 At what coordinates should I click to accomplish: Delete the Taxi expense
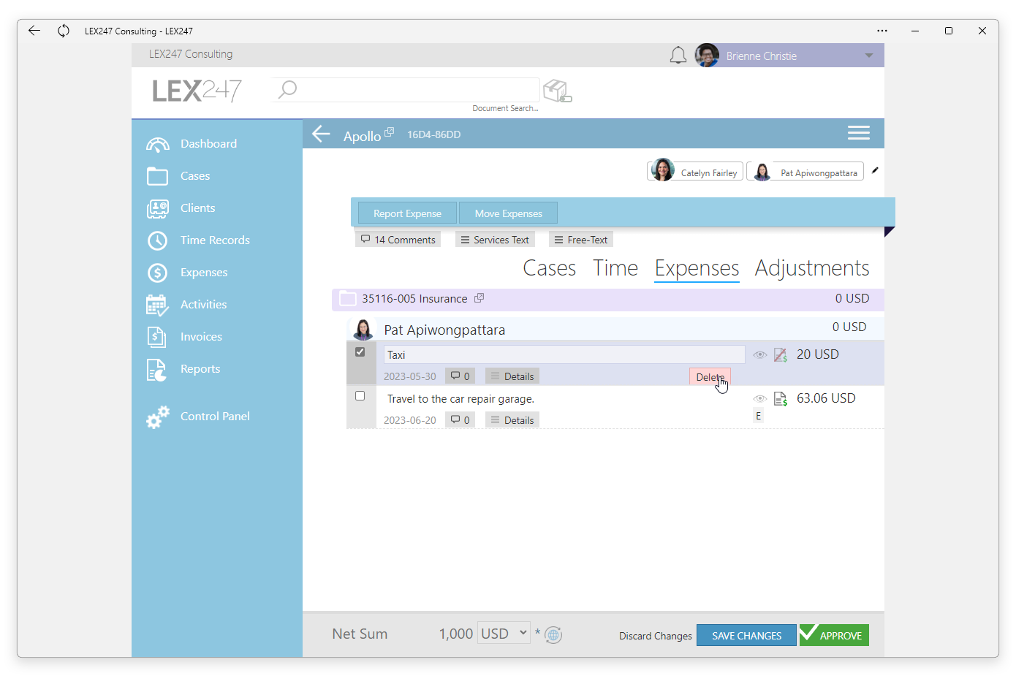710,377
